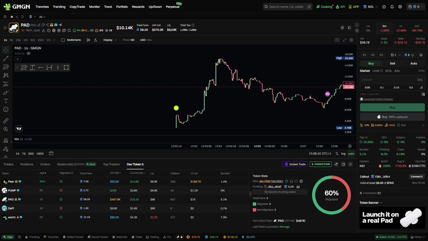
Task: Switch chart to percent scale
Action: [x=337, y=154]
